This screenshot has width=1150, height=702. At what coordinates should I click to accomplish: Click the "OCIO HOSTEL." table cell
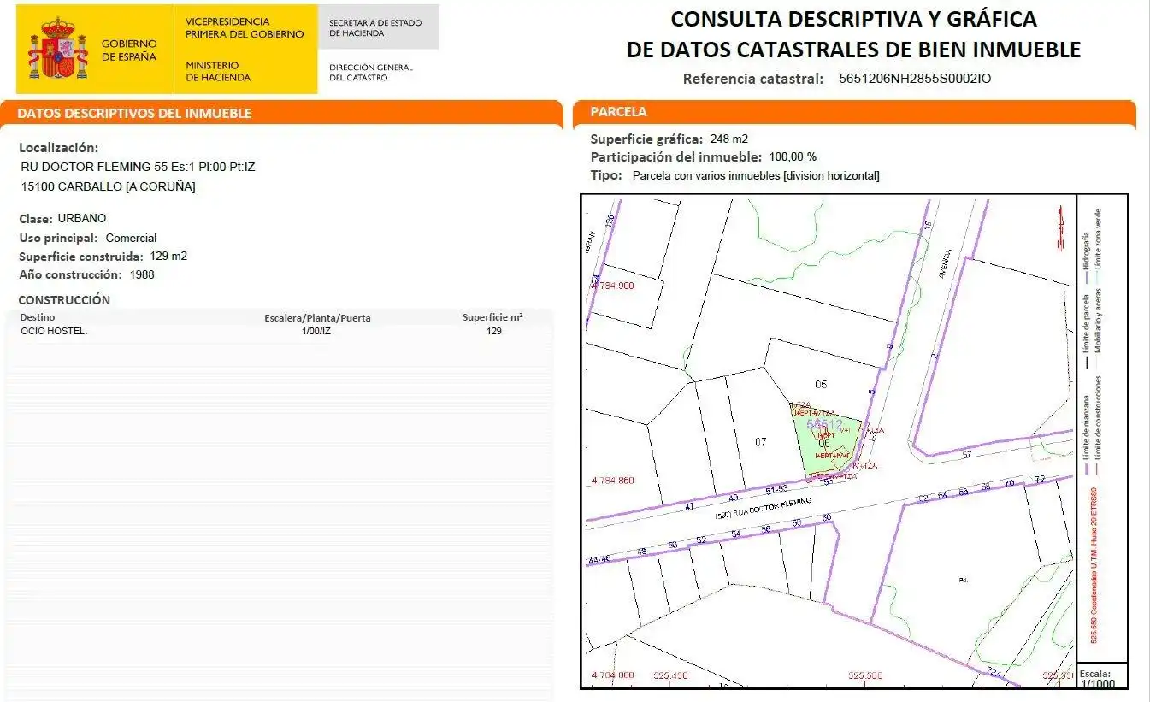[54, 331]
